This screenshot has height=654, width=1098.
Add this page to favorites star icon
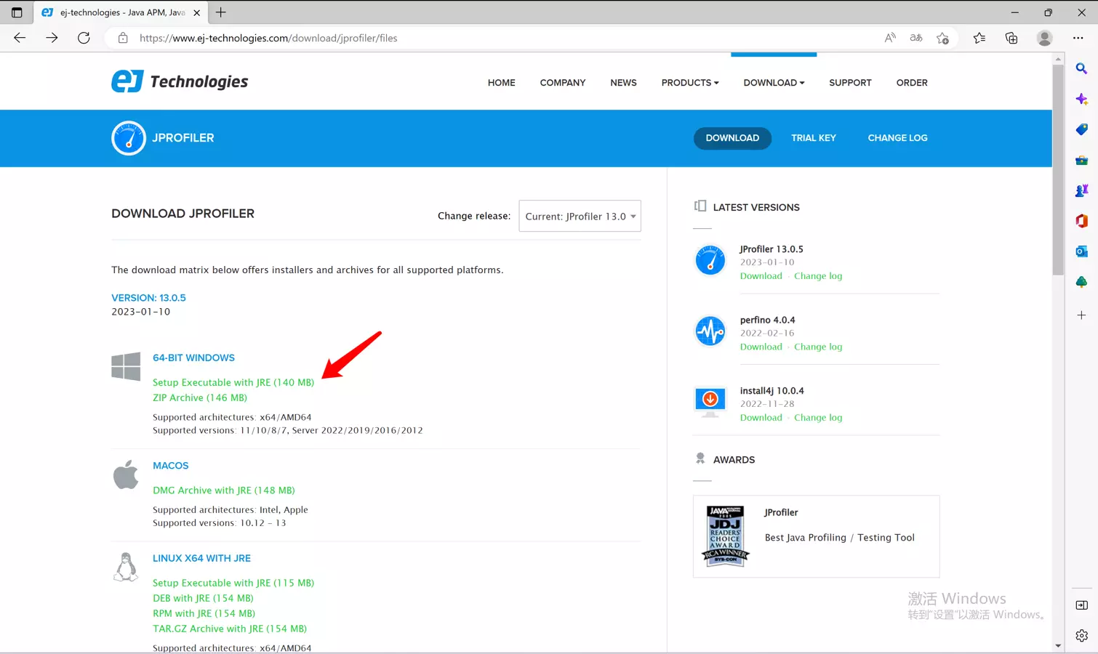click(x=942, y=38)
